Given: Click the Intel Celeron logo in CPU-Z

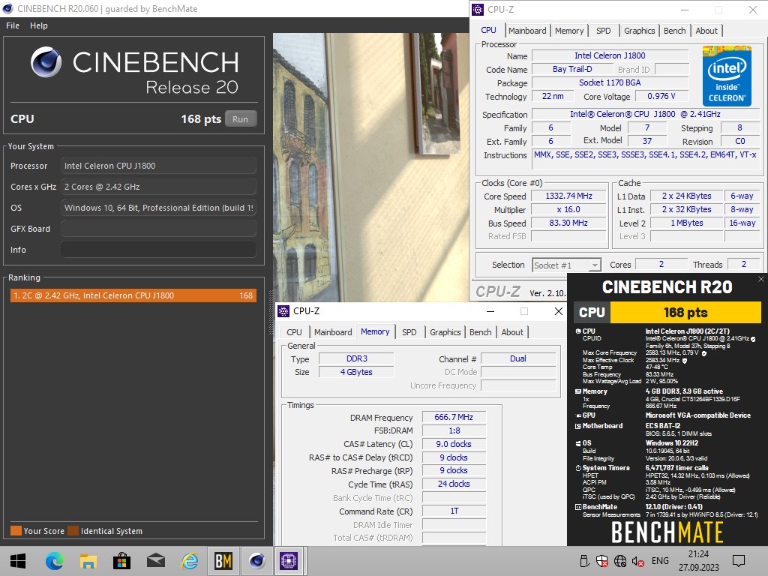Looking at the screenshot, I should [727, 75].
